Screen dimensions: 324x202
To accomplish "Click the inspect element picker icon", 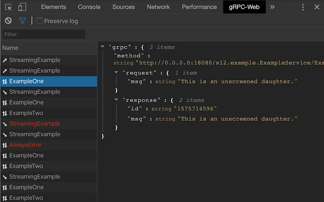I will (9, 7).
